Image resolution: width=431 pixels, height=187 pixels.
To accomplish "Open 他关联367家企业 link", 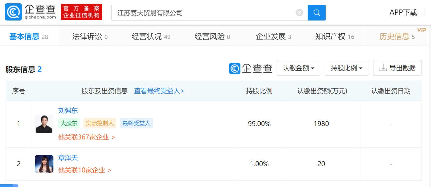I will [x=87, y=137].
